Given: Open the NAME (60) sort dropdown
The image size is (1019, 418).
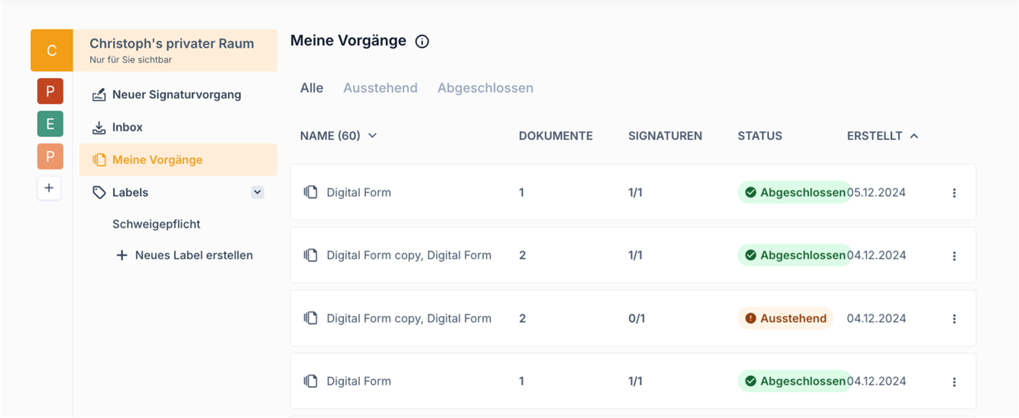Looking at the screenshot, I should (372, 136).
